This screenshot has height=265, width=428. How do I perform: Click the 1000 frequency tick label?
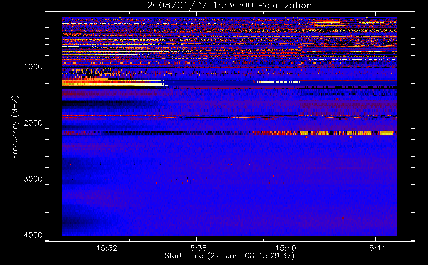pyautogui.click(x=33, y=67)
